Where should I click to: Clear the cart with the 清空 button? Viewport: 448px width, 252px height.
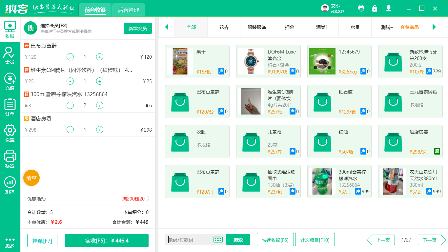[31, 178]
